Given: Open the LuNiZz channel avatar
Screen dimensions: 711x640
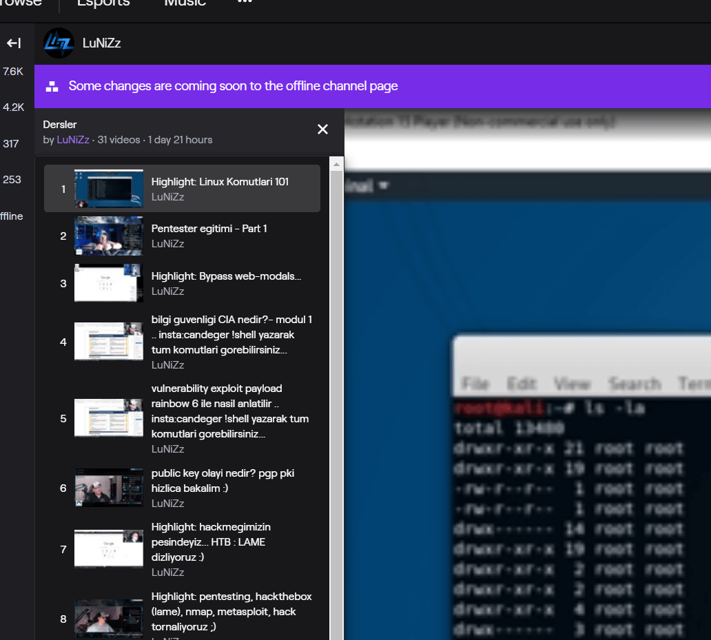Looking at the screenshot, I should [59, 43].
